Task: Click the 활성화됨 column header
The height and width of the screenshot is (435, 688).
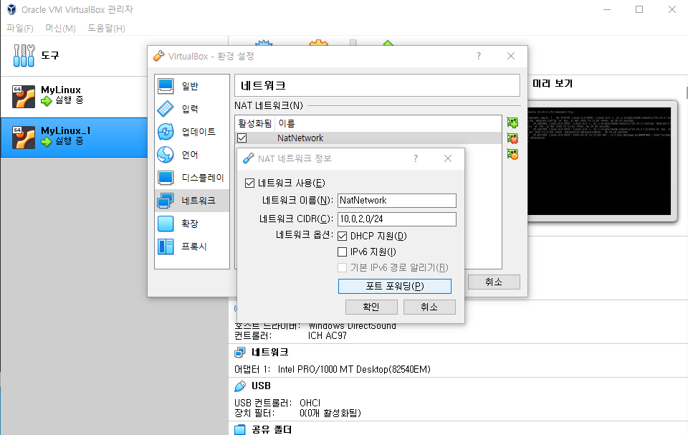Action: tap(255, 123)
